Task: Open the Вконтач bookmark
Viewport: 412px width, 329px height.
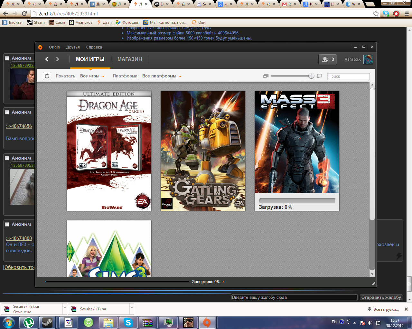Action: pyautogui.click(x=13, y=22)
